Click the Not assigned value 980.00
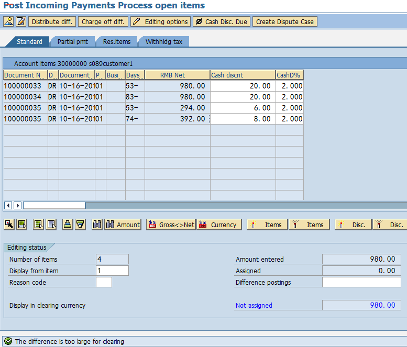Viewport: 407px width, 347px height. coord(361,305)
